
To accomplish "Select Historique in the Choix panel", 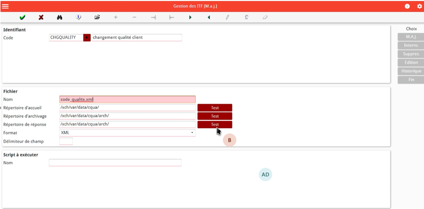I will click(411, 71).
